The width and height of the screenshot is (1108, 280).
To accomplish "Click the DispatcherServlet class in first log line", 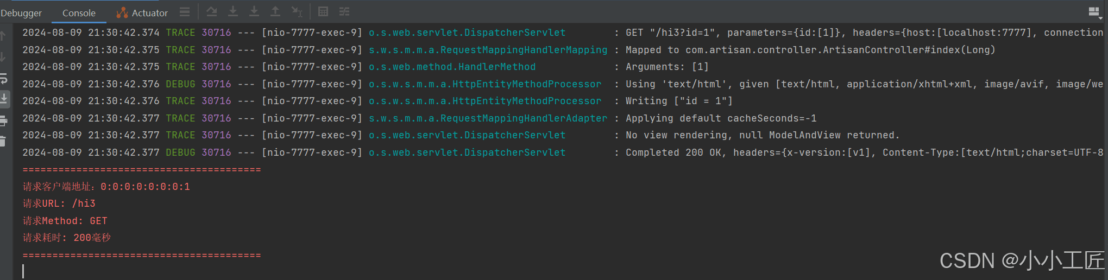I will click(467, 33).
